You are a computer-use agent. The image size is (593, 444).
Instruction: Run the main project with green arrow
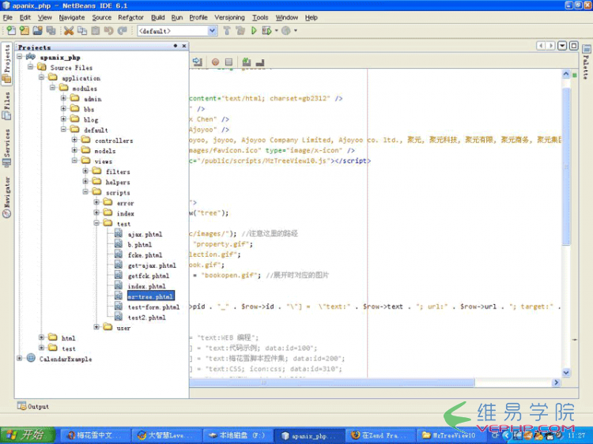(x=254, y=31)
